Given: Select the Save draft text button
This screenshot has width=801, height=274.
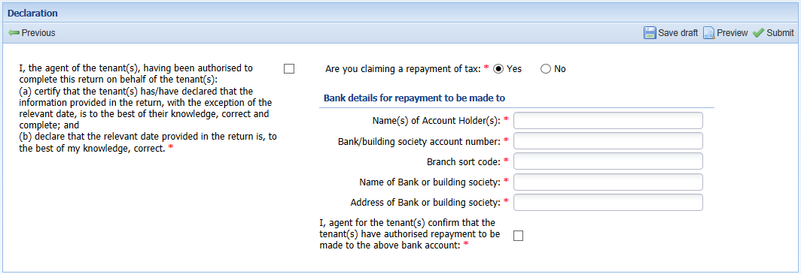Looking at the screenshot, I should [678, 33].
